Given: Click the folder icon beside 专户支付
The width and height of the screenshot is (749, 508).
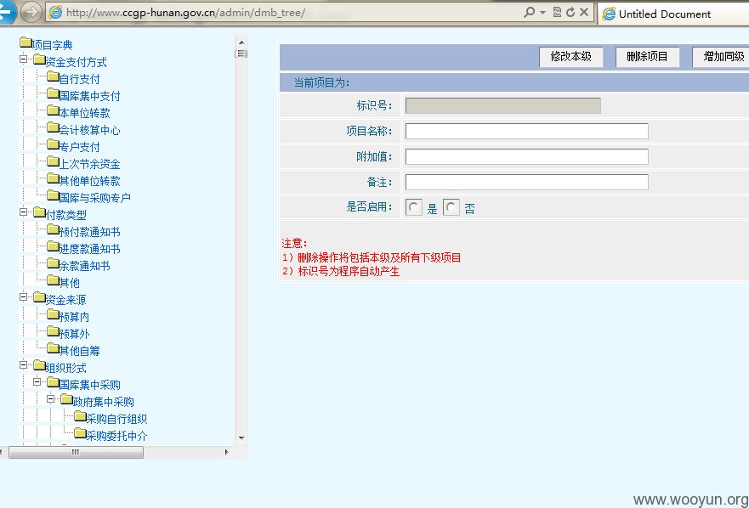Looking at the screenshot, I should point(53,144).
